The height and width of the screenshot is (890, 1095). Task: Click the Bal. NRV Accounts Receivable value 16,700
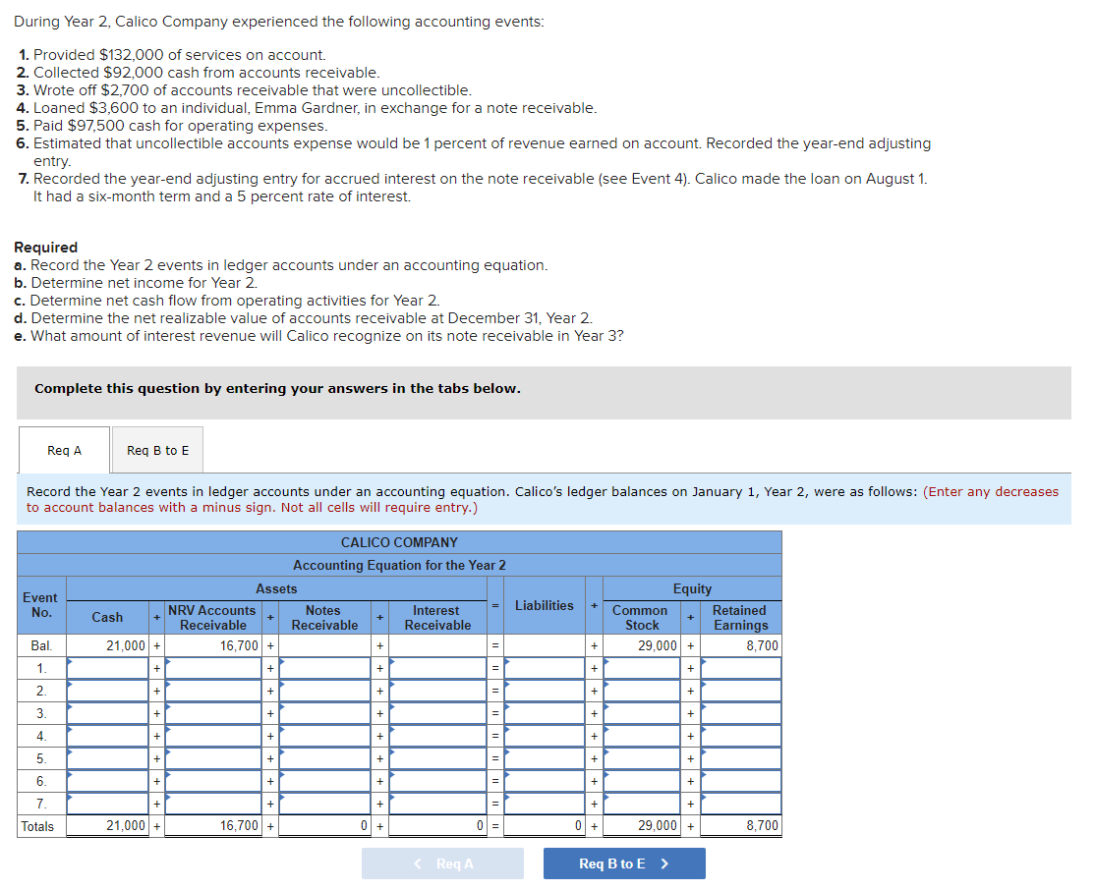pos(239,645)
